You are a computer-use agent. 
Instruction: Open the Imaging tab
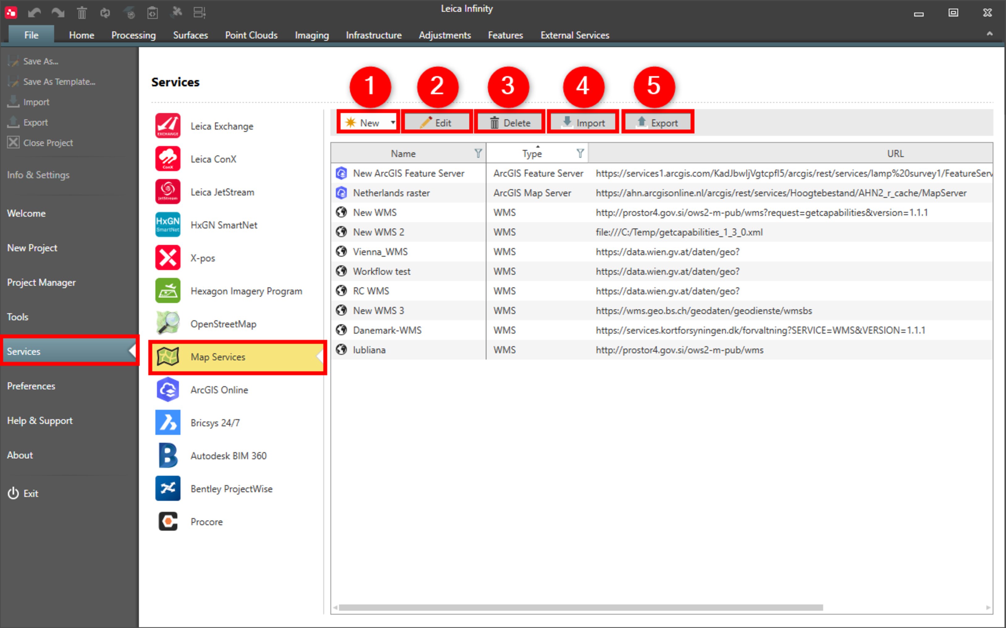coord(311,35)
